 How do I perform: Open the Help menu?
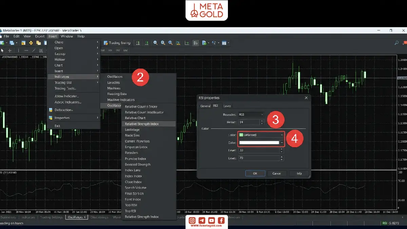tap(81, 36)
